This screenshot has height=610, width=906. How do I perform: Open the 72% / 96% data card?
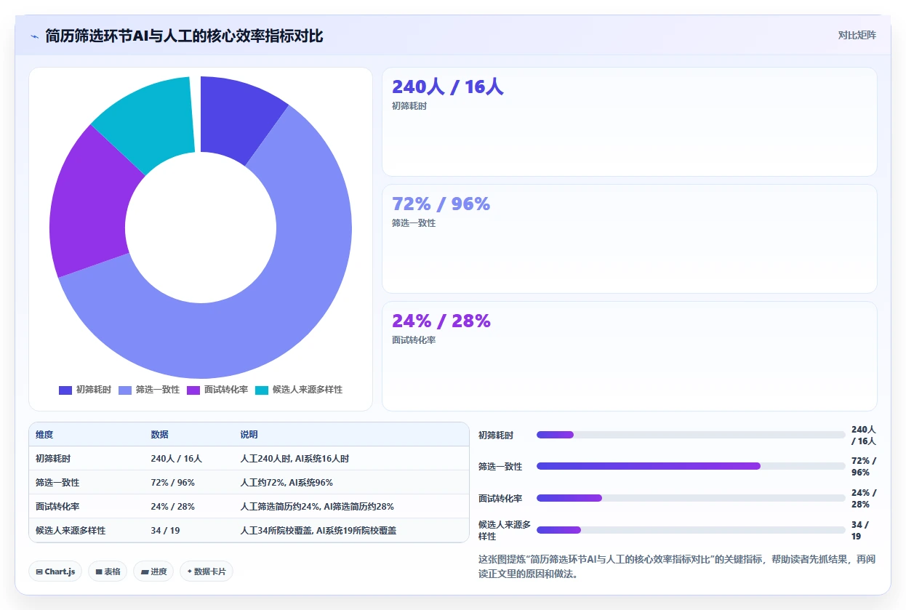click(630, 238)
